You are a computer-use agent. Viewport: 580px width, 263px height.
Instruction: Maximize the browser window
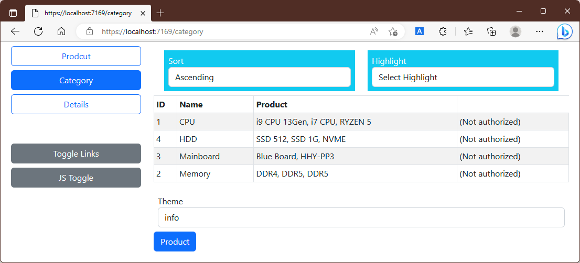pyautogui.click(x=543, y=12)
